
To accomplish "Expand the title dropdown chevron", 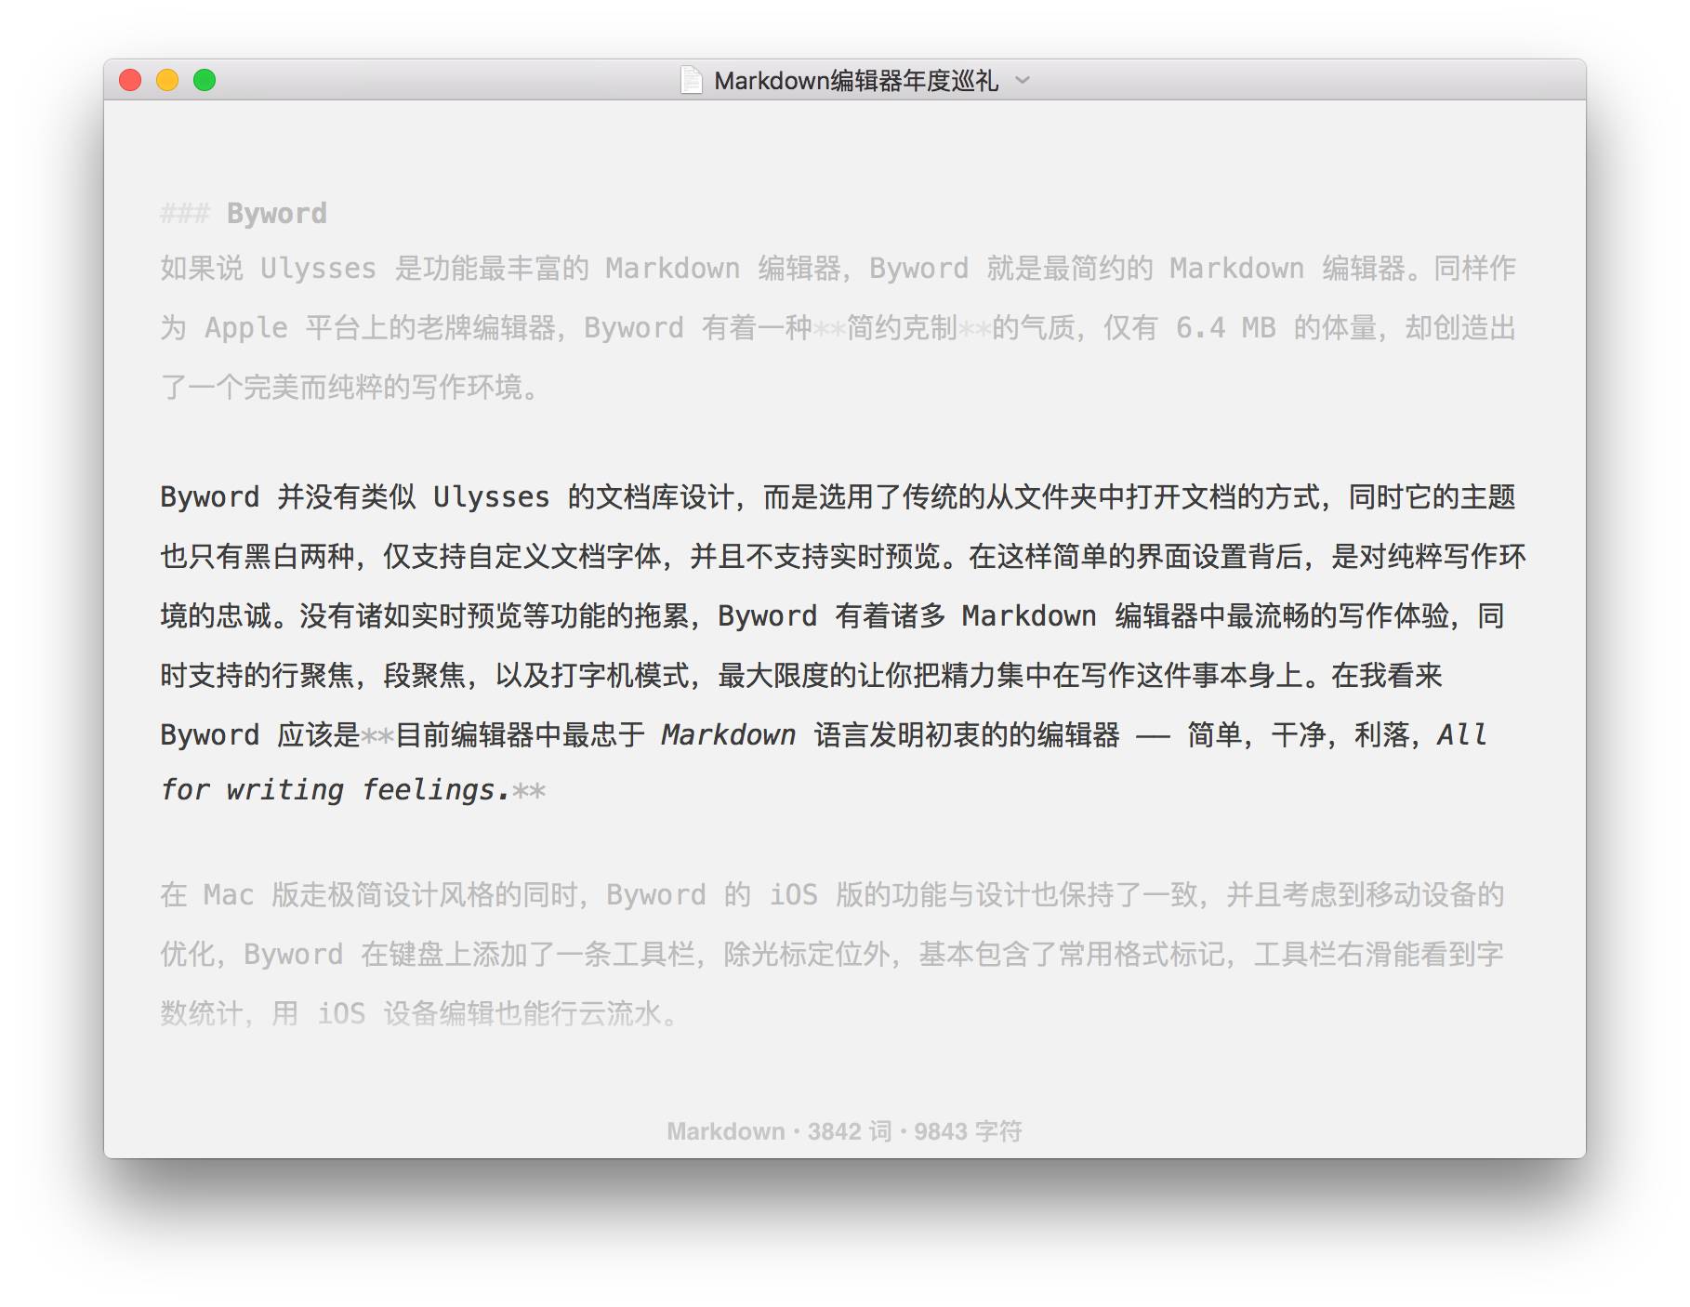I will (x=1023, y=80).
